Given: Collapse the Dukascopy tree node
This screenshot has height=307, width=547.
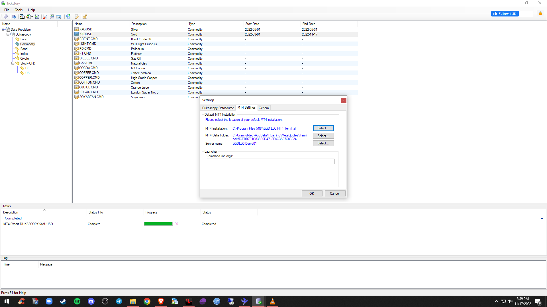Looking at the screenshot, I should click(8, 34).
